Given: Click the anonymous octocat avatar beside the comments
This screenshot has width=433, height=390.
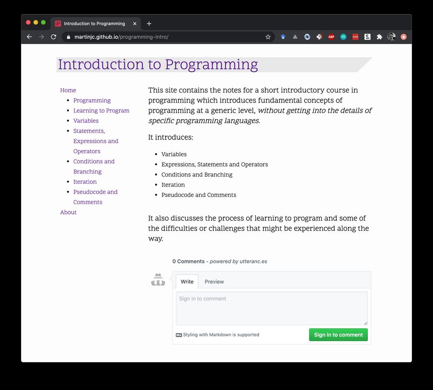Looking at the screenshot, I should (158, 279).
